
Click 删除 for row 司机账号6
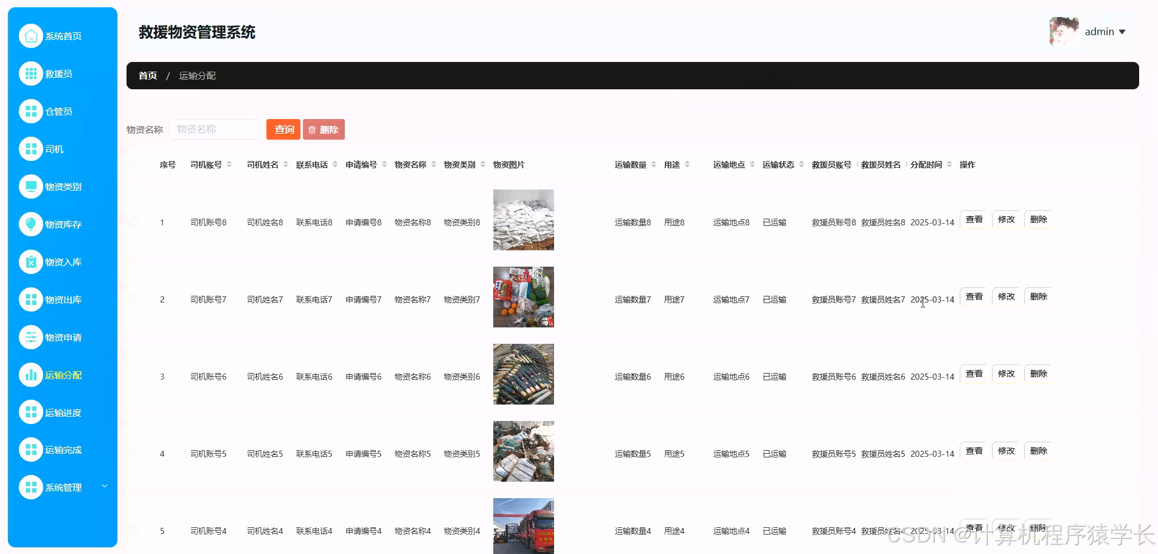[1038, 374]
